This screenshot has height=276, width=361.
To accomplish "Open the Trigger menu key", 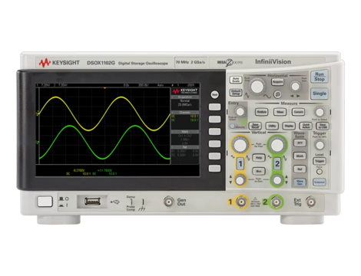I will pyautogui.click(x=320, y=161).
